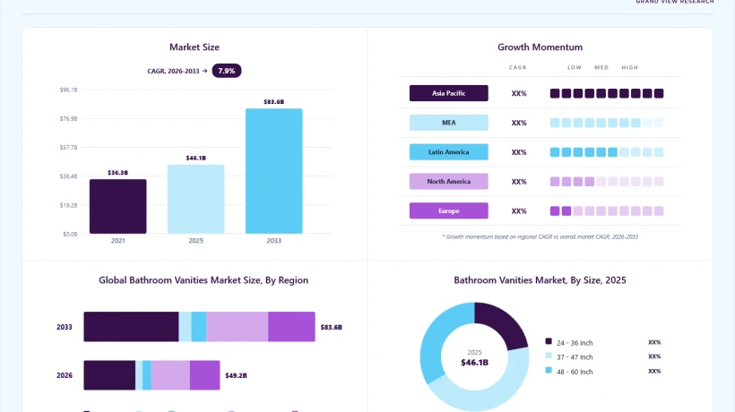Screen dimensions: 735x412
Task: Click the Europe region label
Action: pos(448,210)
